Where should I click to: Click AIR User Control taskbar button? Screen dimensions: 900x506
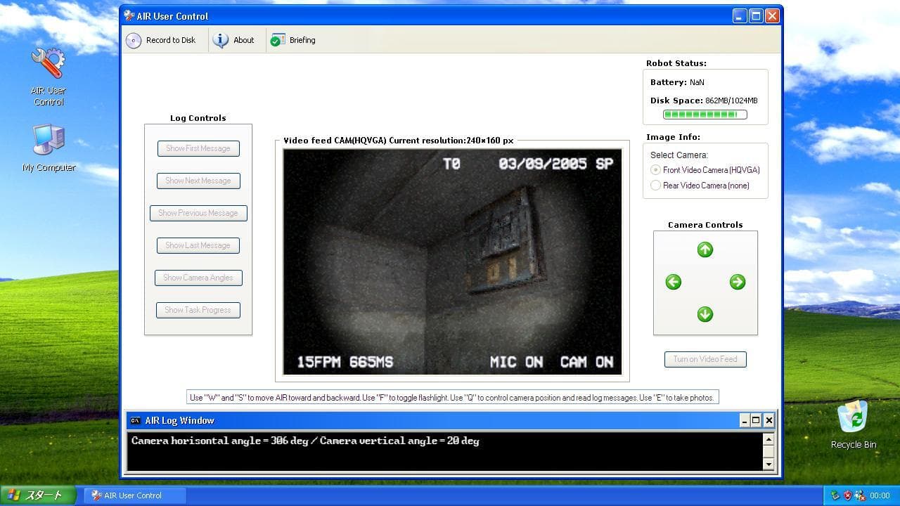(135, 495)
